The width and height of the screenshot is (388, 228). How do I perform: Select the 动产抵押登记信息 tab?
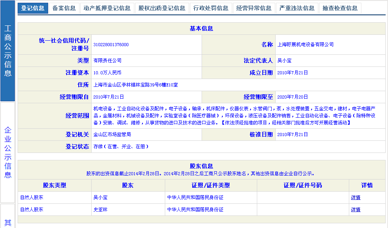coord(107,8)
